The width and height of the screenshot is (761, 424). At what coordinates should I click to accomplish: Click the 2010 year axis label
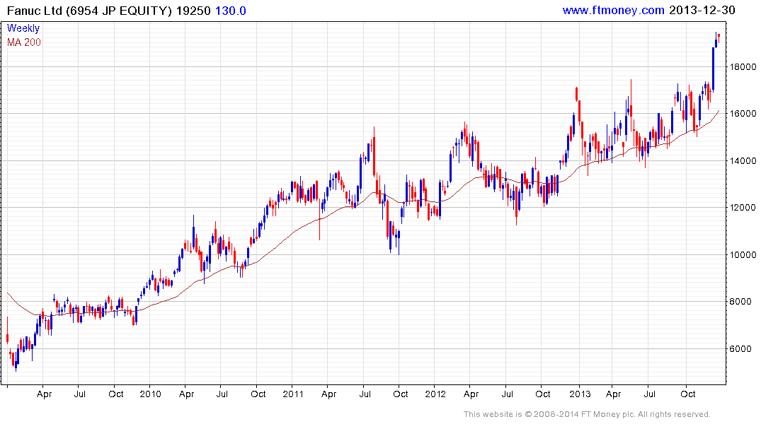(151, 394)
